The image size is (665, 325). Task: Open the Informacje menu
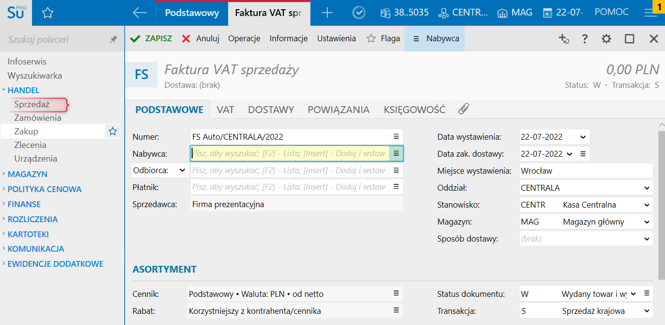[x=289, y=38]
